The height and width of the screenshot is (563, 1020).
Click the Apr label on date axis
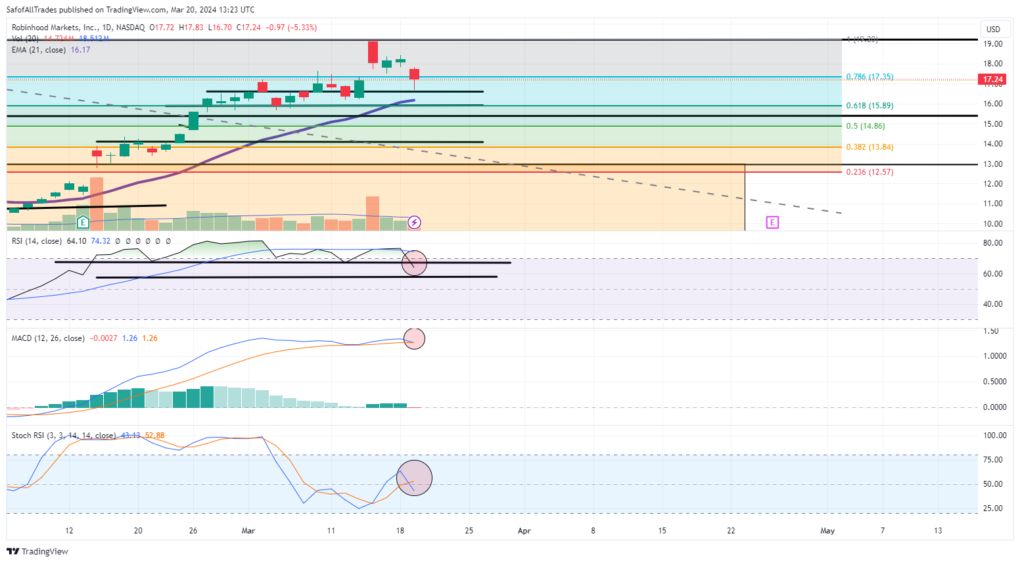pos(524,531)
